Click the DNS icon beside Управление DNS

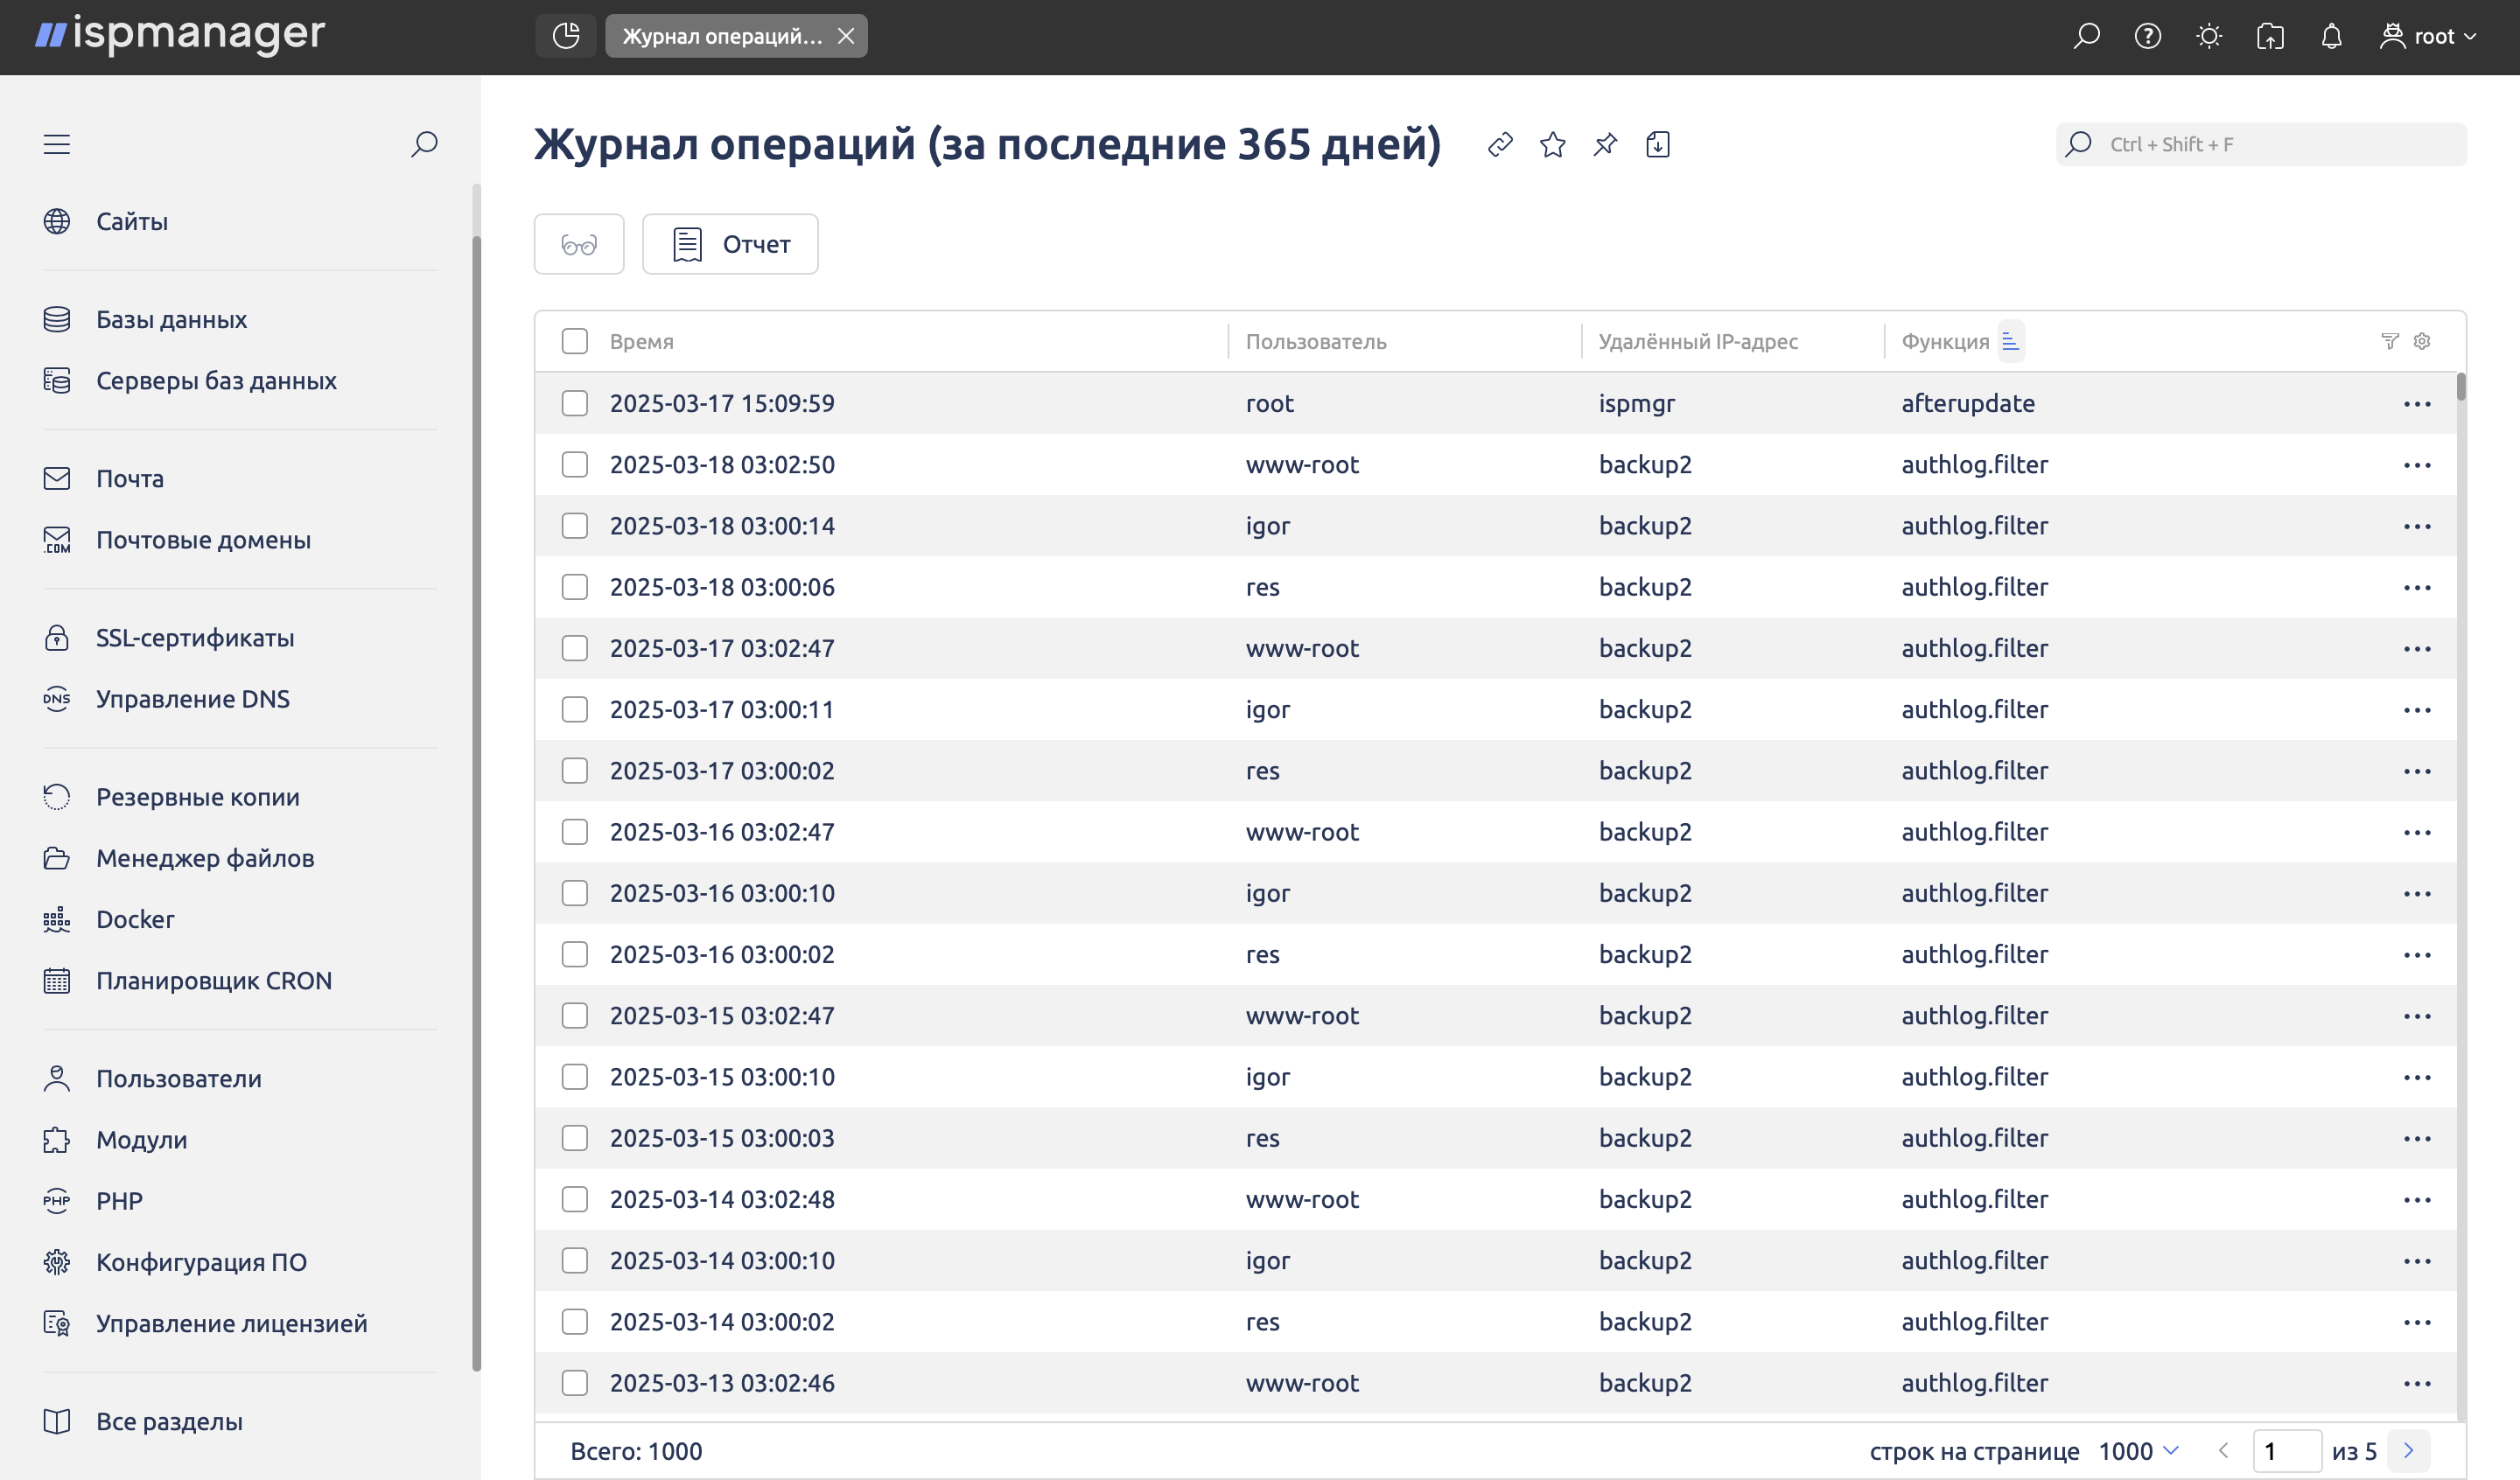[57, 698]
